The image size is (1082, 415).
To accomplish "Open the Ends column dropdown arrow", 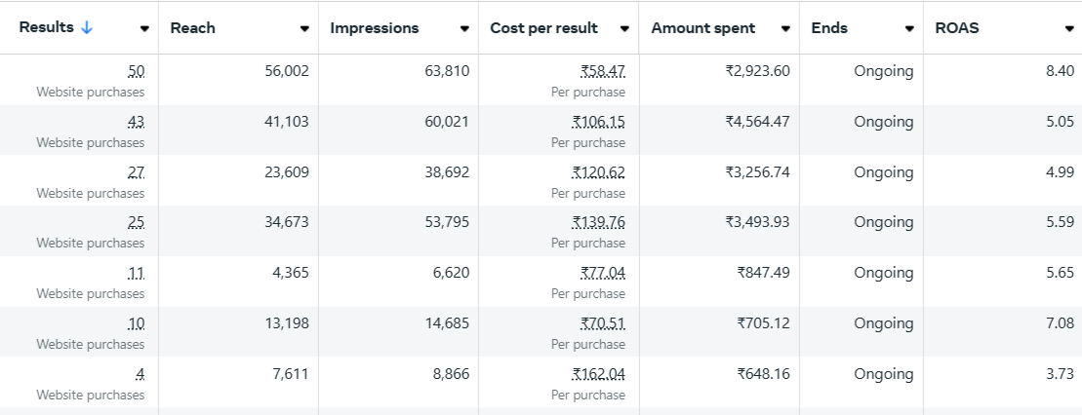I will pyautogui.click(x=909, y=29).
